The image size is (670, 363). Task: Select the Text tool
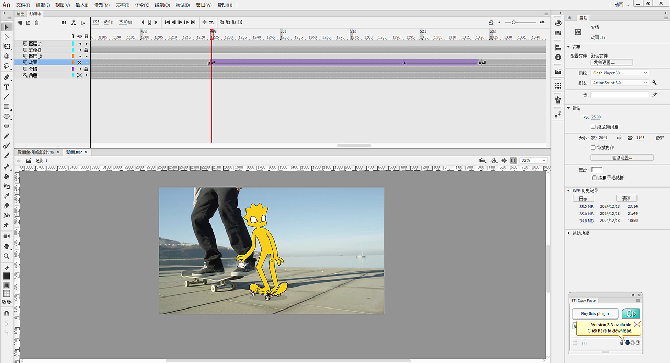pos(7,87)
